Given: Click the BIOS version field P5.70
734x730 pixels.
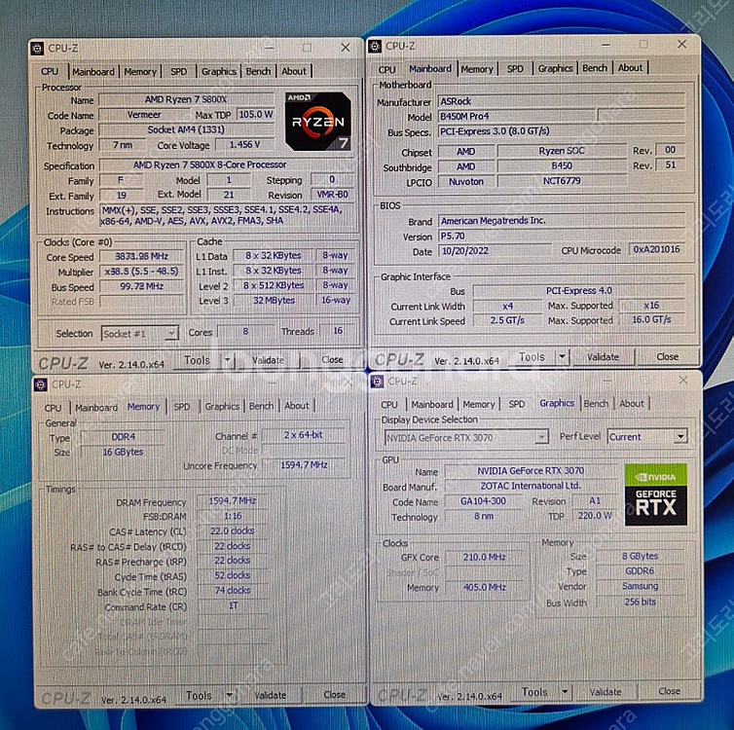Looking at the screenshot, I should (562, 236).
